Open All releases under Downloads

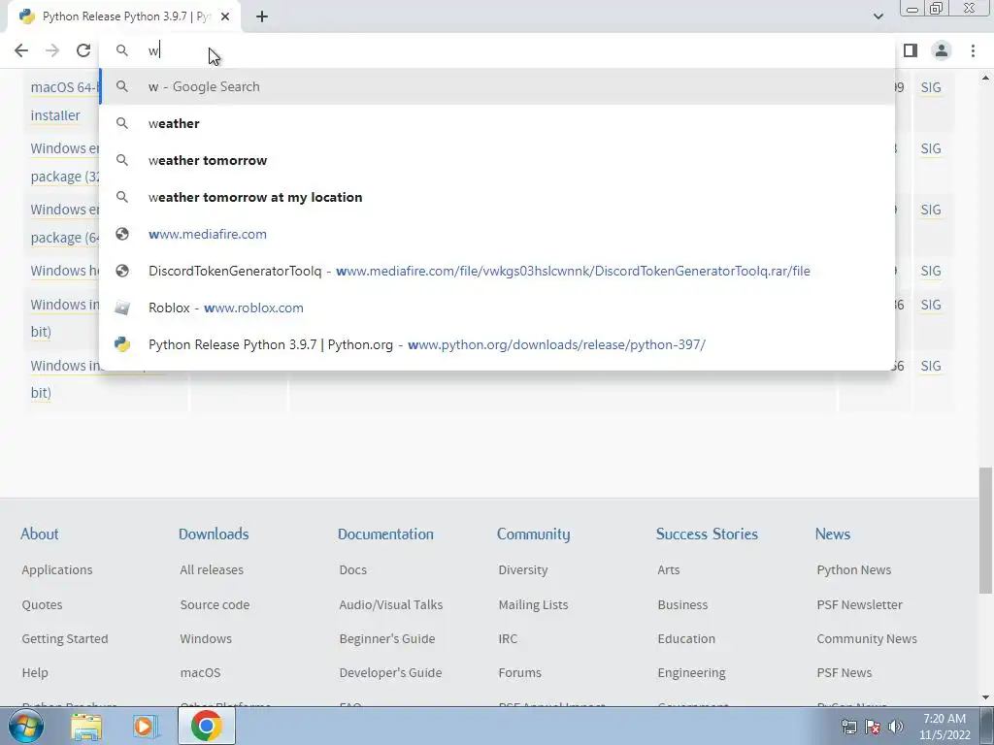(212, 570)
